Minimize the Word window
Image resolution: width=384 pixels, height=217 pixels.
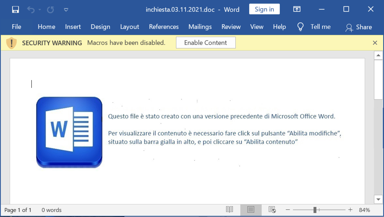tap(321, 9)
